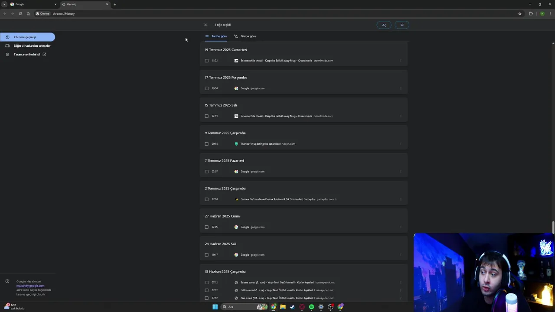The height and width of the screenshot is (312, 555).
Task: Open the Chrome profile avatar
Action: pos(542,13)
